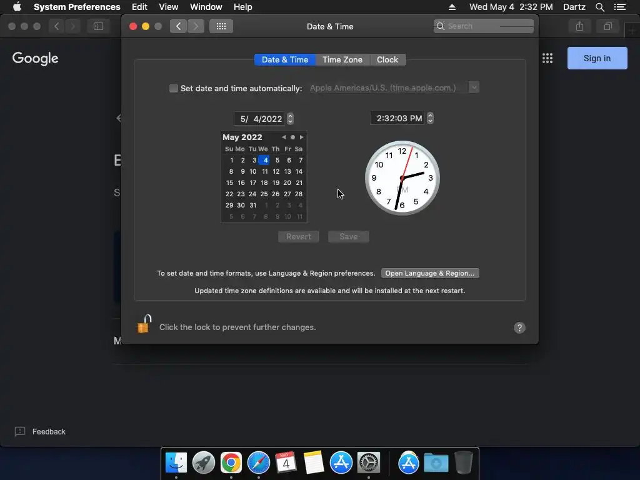
Task: Click the share icon in the Safari window
Action: [x=579, y=26]
